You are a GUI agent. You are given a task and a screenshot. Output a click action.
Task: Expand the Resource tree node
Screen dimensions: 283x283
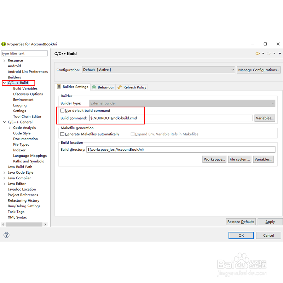tap(4, 60)
